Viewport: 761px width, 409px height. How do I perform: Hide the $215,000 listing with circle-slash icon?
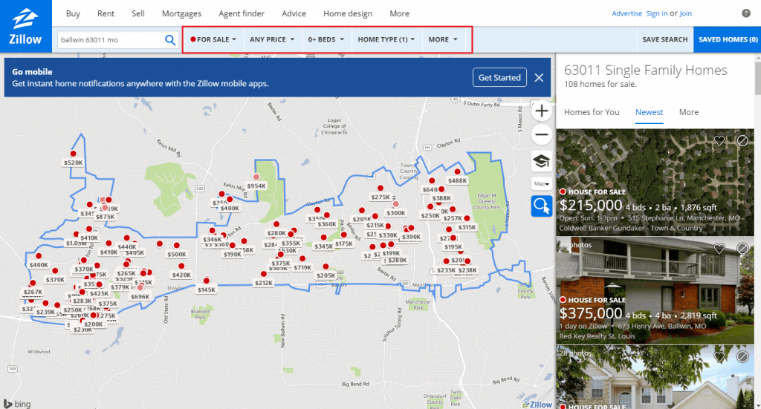(742, 141)
